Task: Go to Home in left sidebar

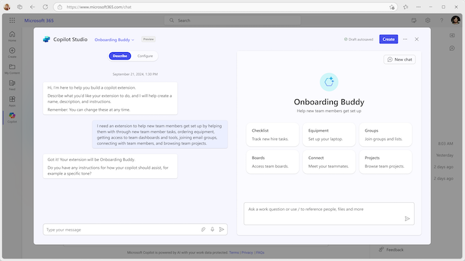Action: point(12,37)
